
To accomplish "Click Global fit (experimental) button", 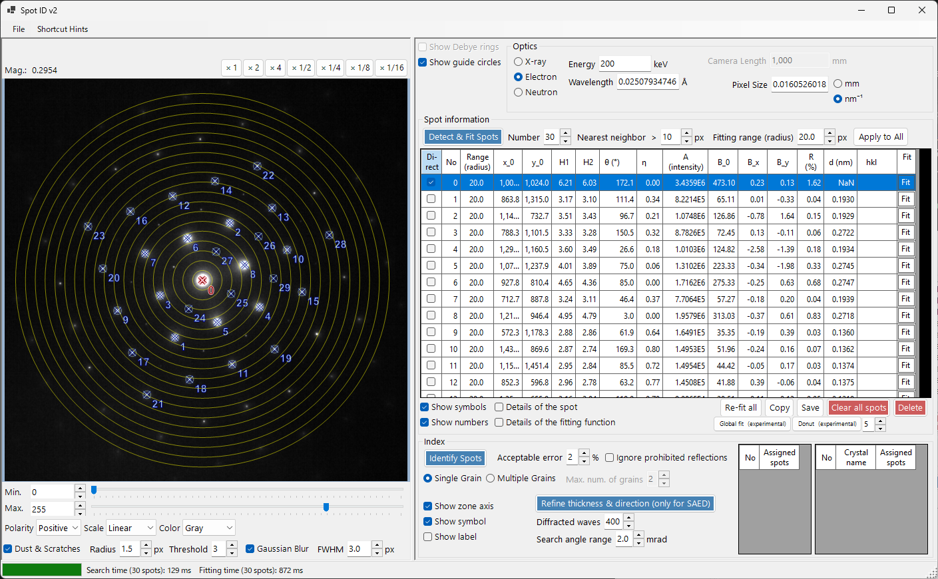I will pyautogui.click(x=752, y=424).
